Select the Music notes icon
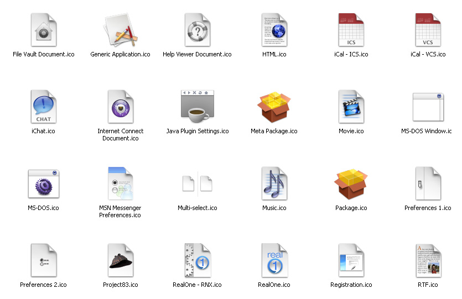The image size is (462, 299). tap(274, 183)
